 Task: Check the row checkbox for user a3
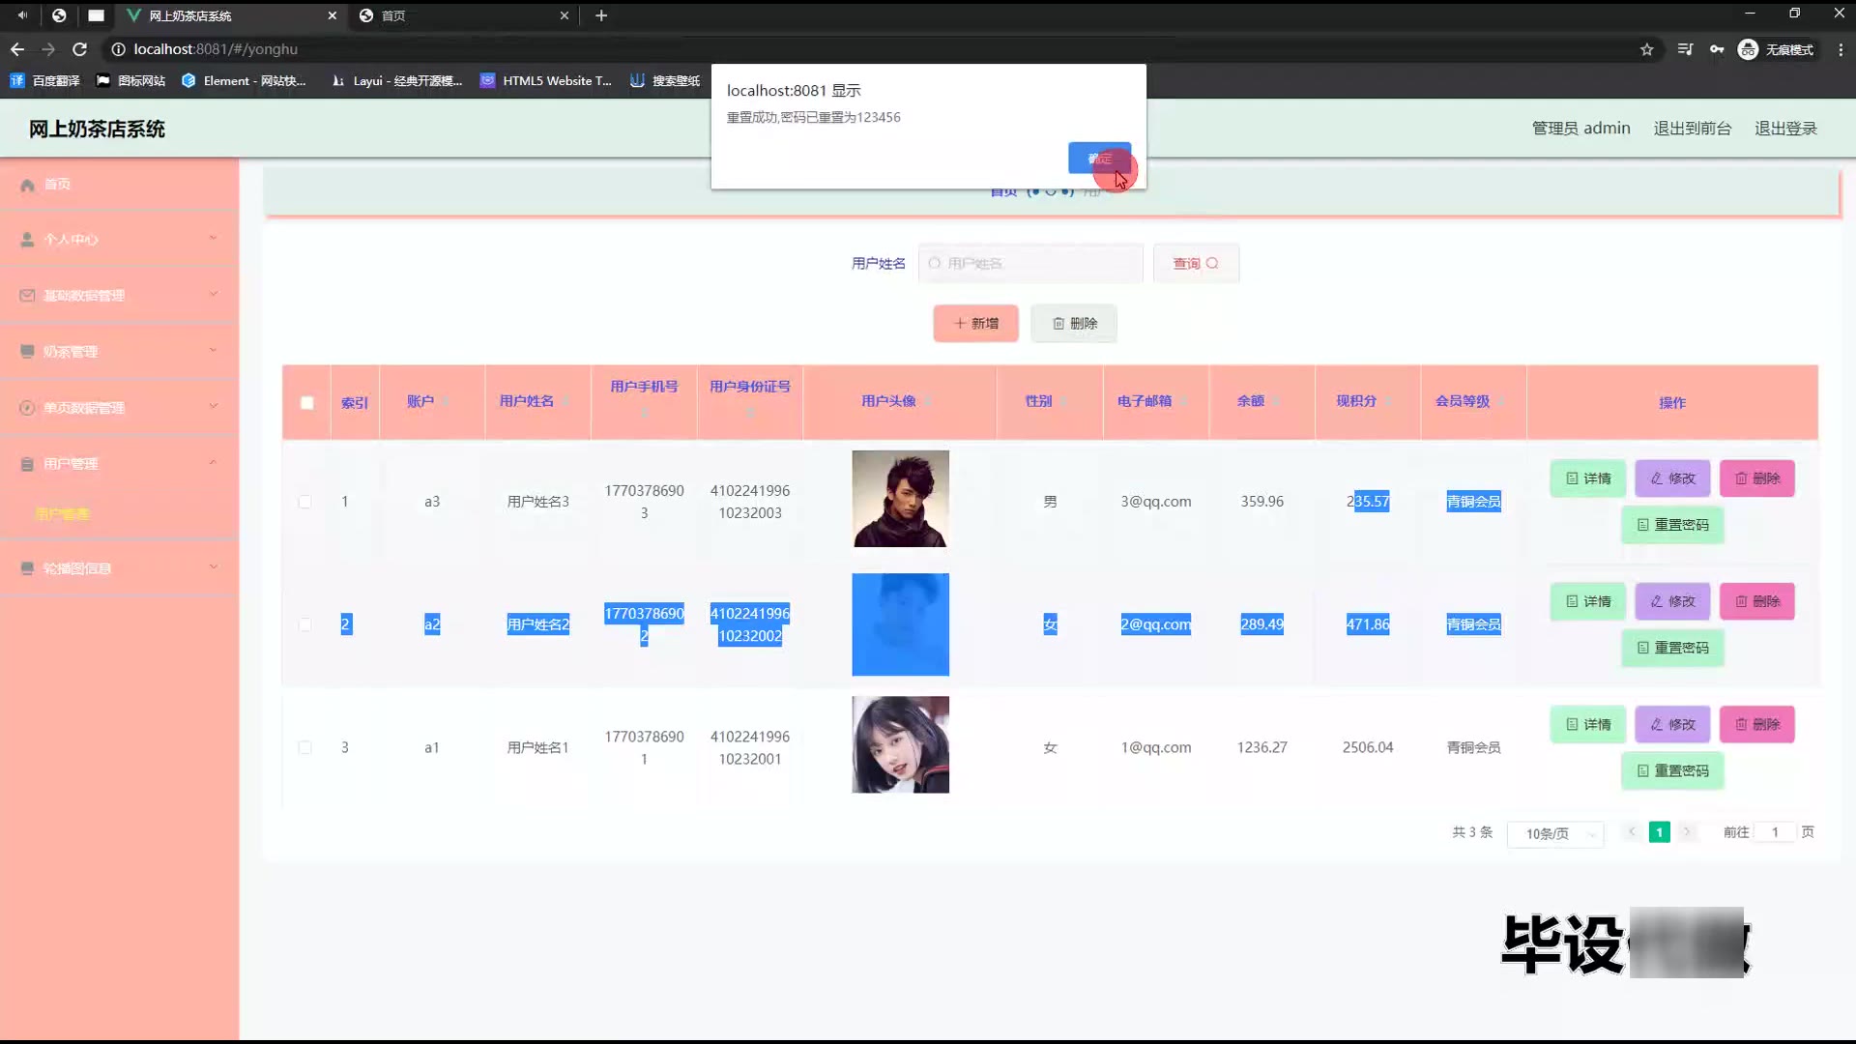coord(305,502)
